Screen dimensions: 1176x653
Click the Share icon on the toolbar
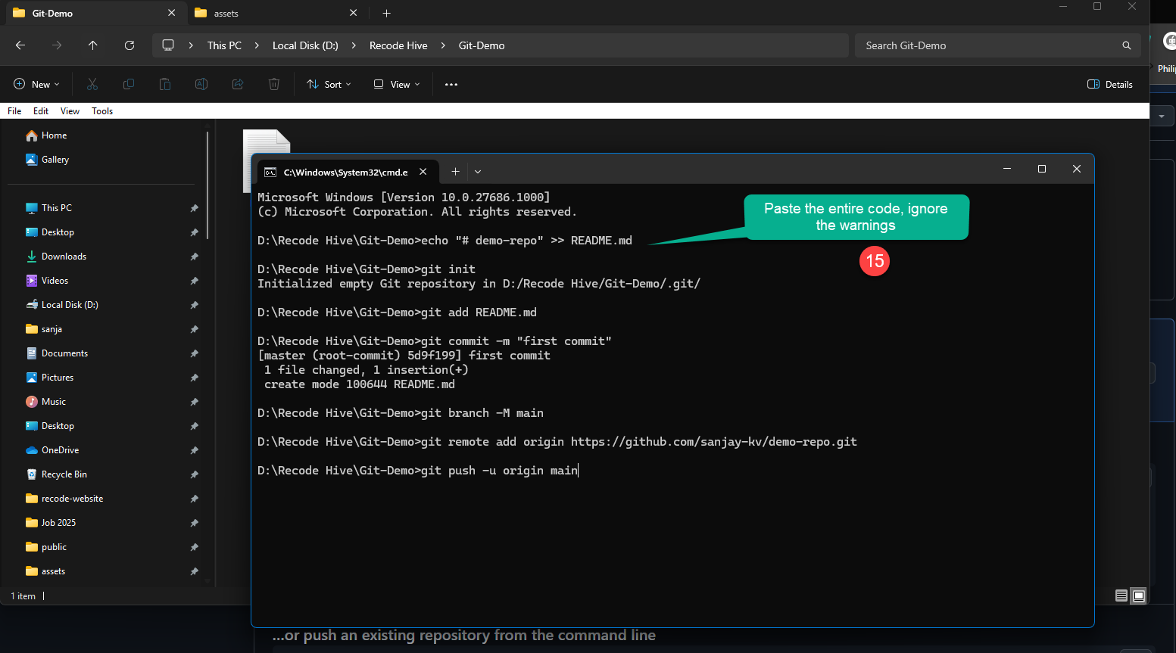click(238, 84)
